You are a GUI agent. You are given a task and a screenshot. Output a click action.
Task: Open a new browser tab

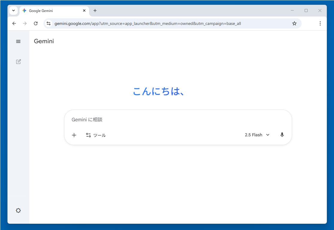95,11
